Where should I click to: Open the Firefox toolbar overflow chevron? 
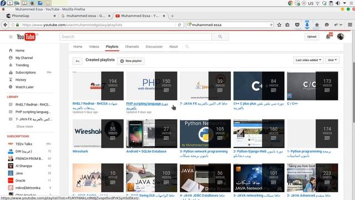341,24
